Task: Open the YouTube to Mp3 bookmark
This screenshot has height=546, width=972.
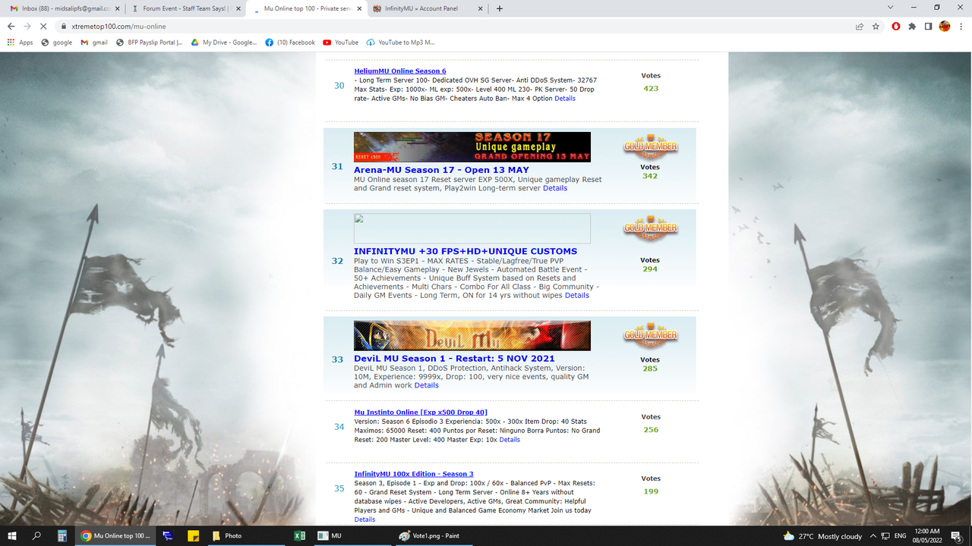Action: pyautogui.click(x=401, y=42)
